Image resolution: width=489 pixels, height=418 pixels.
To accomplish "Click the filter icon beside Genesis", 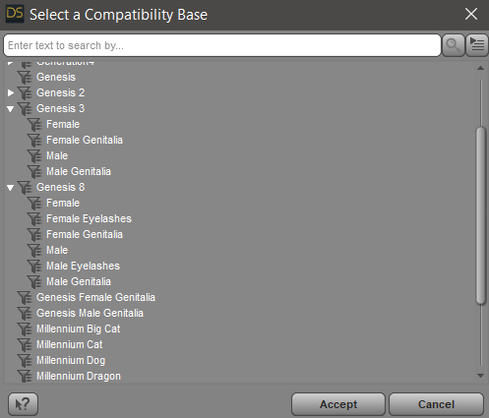I will coord(26,77).
